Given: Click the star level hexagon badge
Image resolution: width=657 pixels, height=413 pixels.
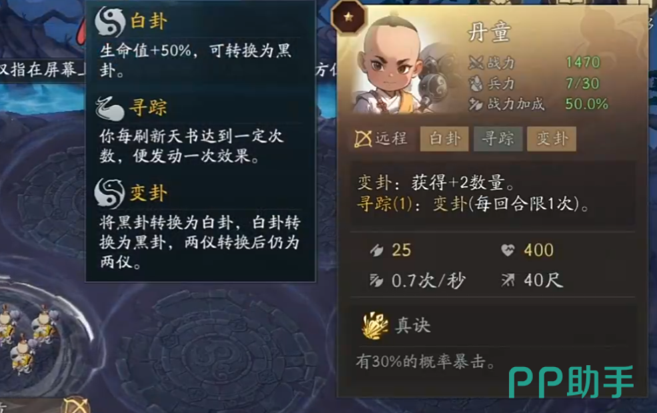Looking at the screenshot, I should point(348,17).
